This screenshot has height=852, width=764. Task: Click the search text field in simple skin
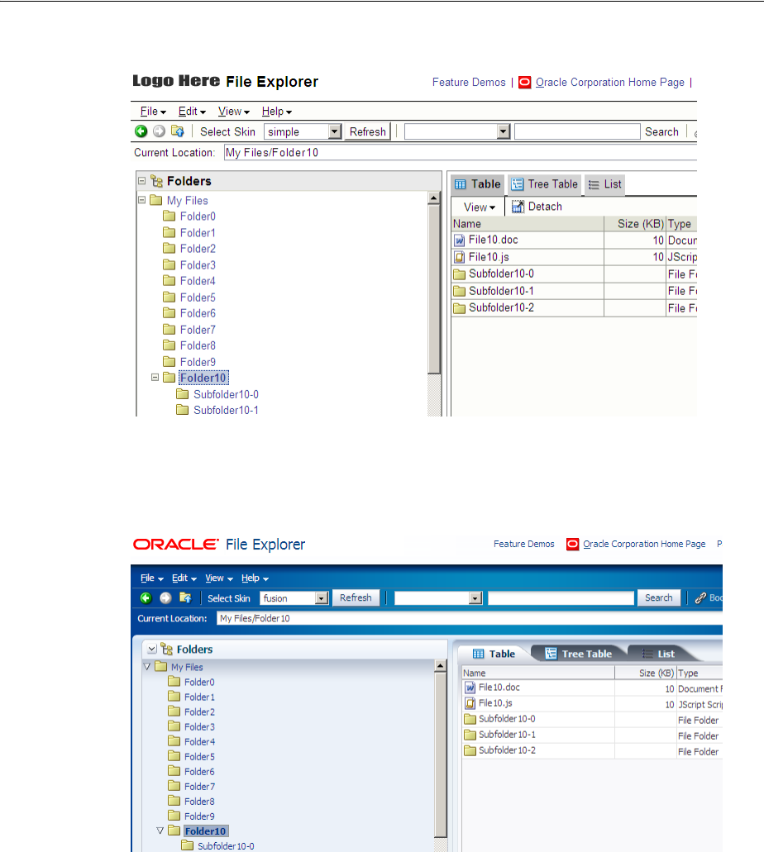(x=577, y=131)
